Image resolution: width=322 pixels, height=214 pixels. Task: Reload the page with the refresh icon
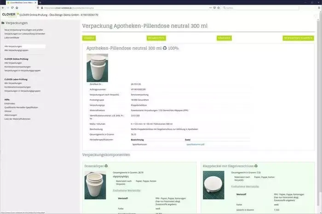tap(12, 8)
